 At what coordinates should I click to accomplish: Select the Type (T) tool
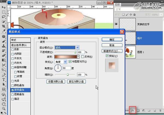point(4,79)
